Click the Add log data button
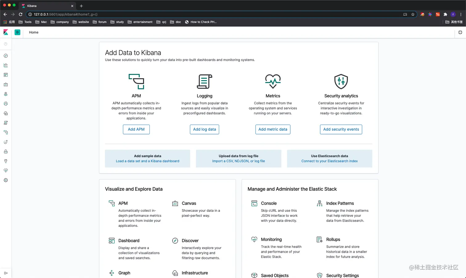This screenshot has width=466, height=278. pos(204,129)
